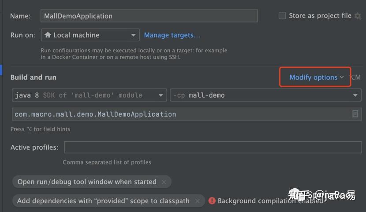Viewport: 366px width, 212px height.
Task: Open the -cp mall-demo classpath dropdown
Action: point(265,95)
